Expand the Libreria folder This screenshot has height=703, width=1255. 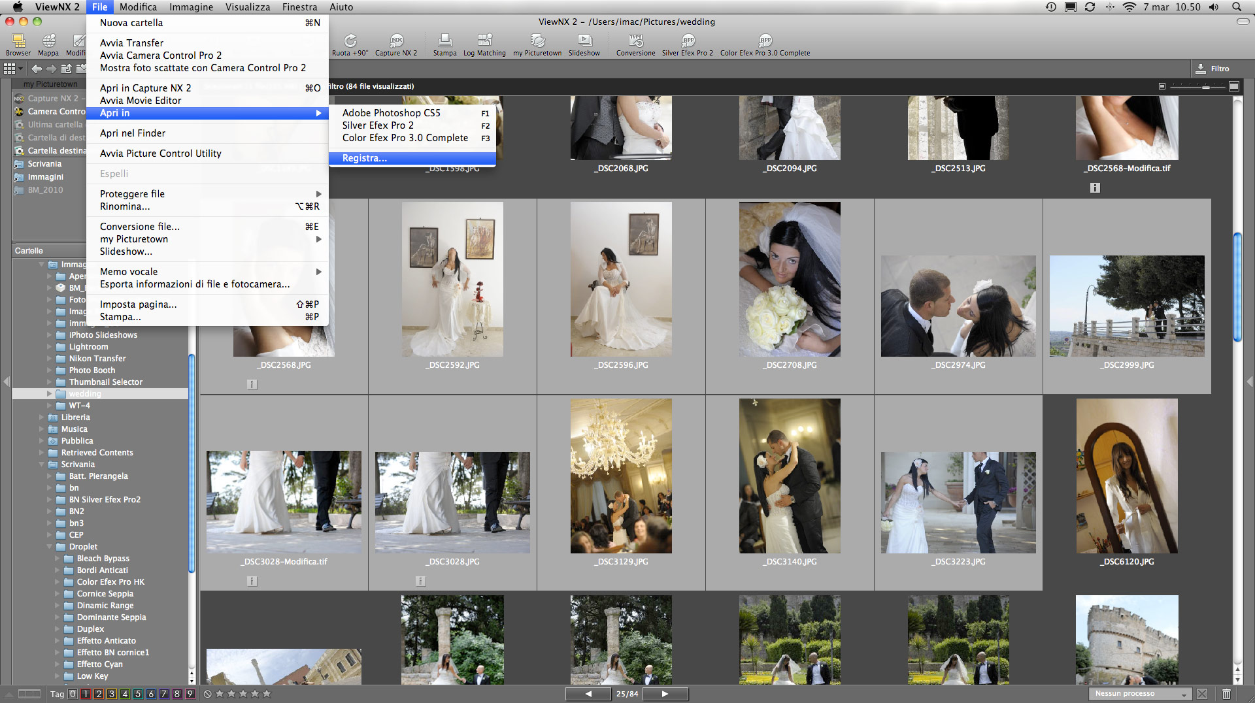coord(42,417)
